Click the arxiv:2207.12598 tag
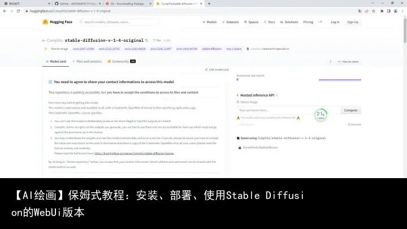Screen dimensions: 407x229 tap(83, 49)
